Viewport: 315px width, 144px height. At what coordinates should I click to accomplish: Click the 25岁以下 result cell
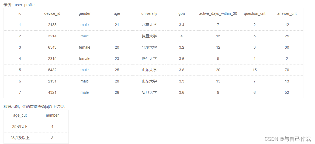pyautogui.click(x=20, y=127)
